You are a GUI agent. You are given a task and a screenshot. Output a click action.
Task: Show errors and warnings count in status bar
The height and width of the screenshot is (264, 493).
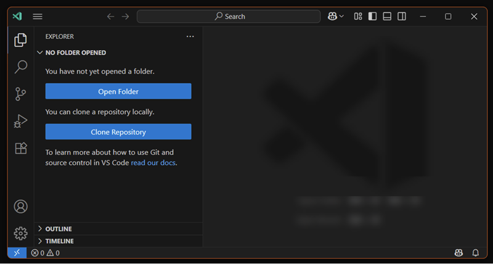click(45, 253)
